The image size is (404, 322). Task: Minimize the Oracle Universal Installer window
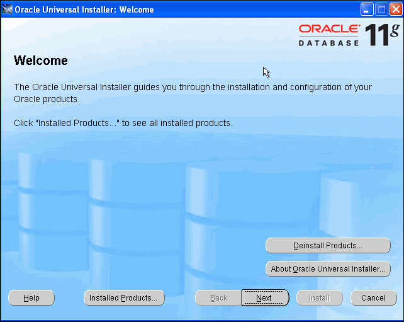coord(367,9)
